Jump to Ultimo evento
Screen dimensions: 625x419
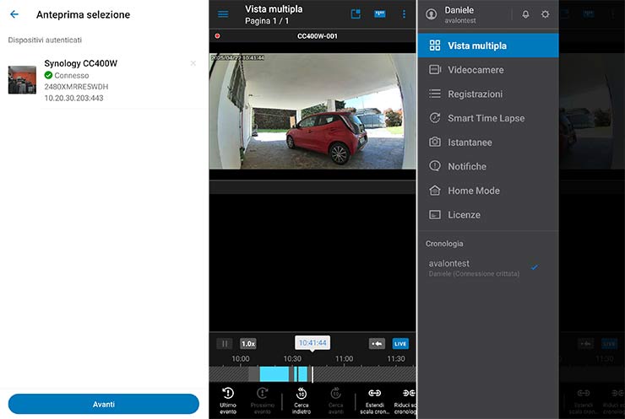[228, 398]
